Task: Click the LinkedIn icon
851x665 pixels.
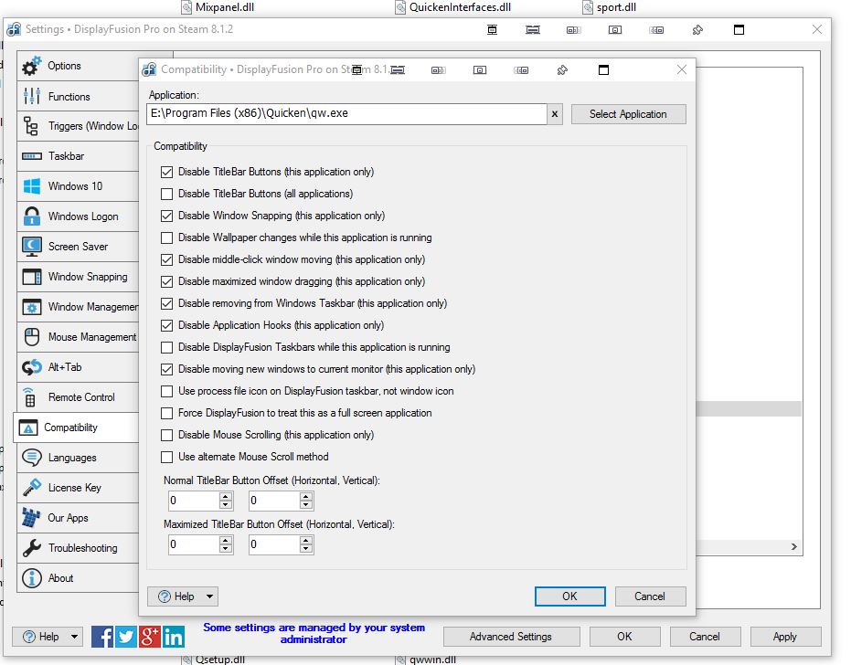Action: [174, 637]
